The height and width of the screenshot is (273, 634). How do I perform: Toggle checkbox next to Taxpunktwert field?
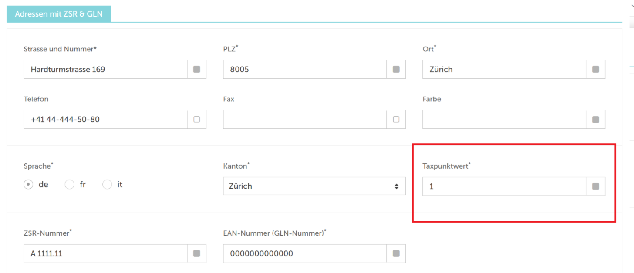tap(595, 186)
